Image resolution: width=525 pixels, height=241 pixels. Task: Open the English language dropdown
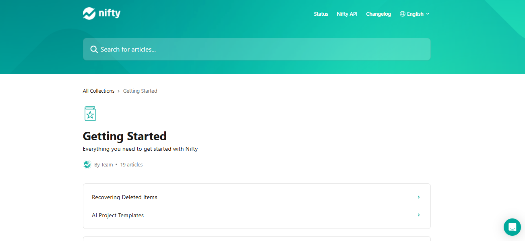[415, 14]
